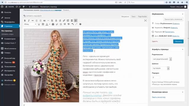189x106 pixels.
Task: Browse revisions via Просмотреть link
Action: pos(170,32)
